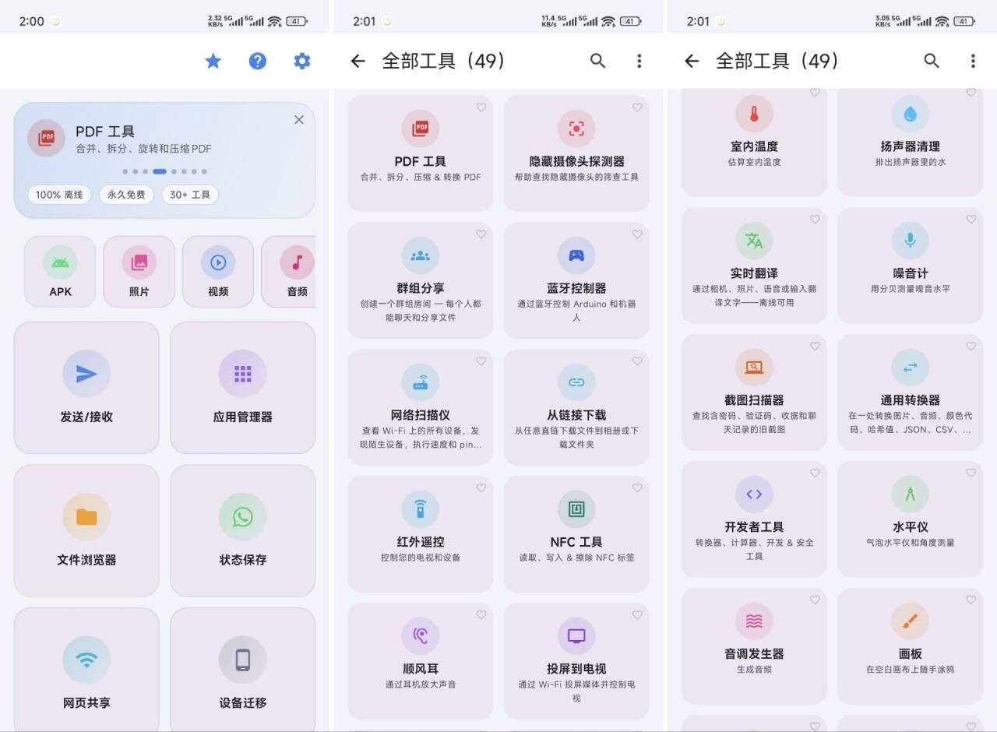Select the active banner page indicator
This screenshot has width=997, height=732.
(160, 171)
